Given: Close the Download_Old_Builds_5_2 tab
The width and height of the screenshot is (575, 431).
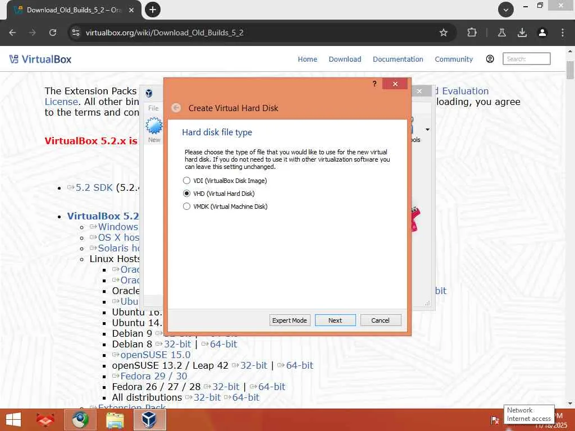Looking at the screenshot, I should [131, 10].
